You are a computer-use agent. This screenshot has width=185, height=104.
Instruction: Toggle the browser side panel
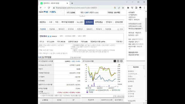click(x=136, y=8)
